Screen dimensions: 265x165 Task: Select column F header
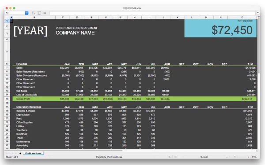(106, 17)
